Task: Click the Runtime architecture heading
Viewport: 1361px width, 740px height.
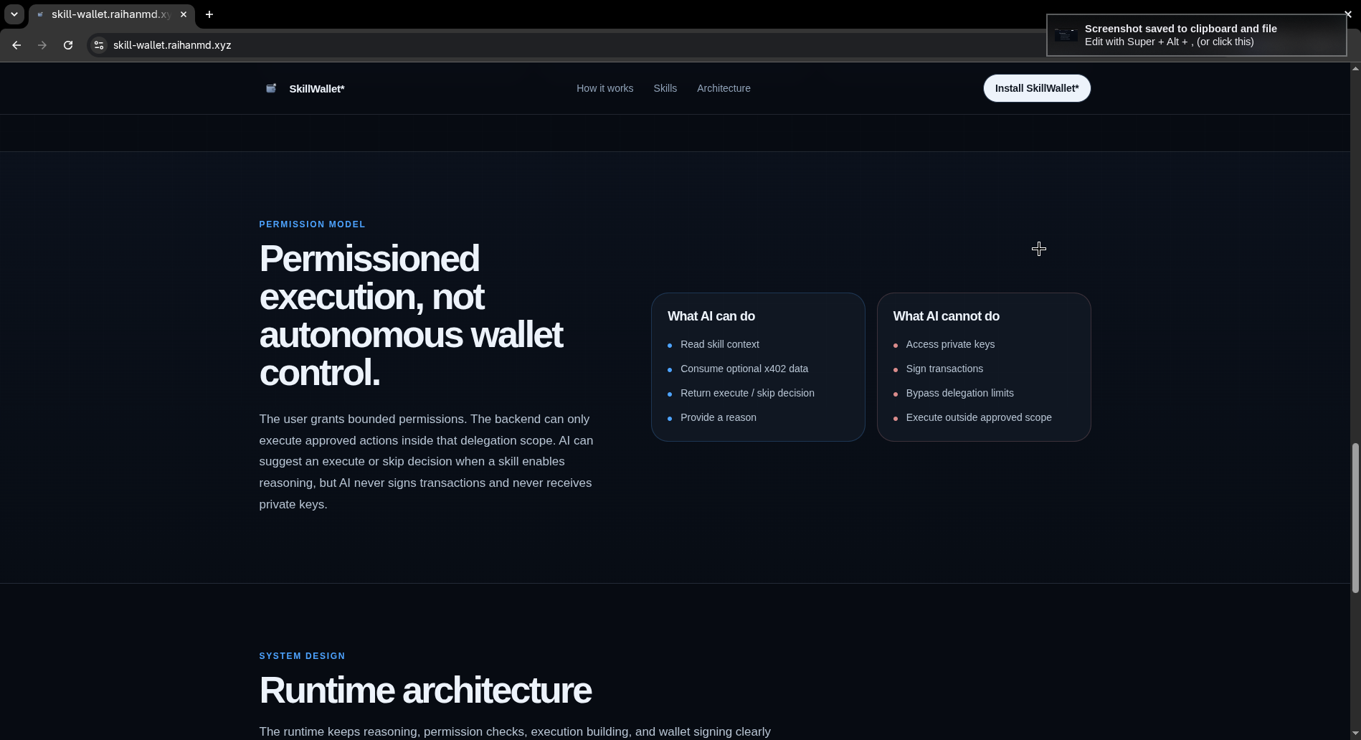Action: 425,691
